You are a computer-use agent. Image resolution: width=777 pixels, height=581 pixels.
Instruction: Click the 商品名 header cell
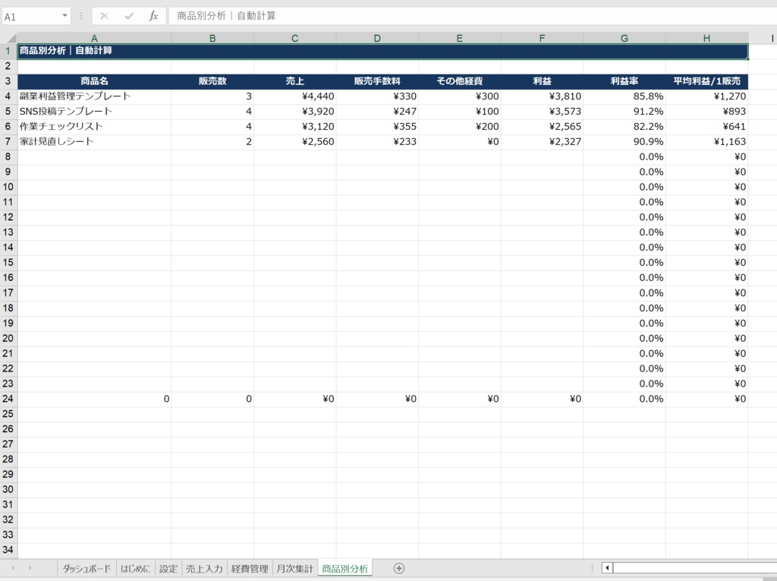94,81
